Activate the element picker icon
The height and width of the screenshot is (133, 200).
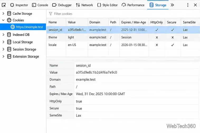(4, 5)
